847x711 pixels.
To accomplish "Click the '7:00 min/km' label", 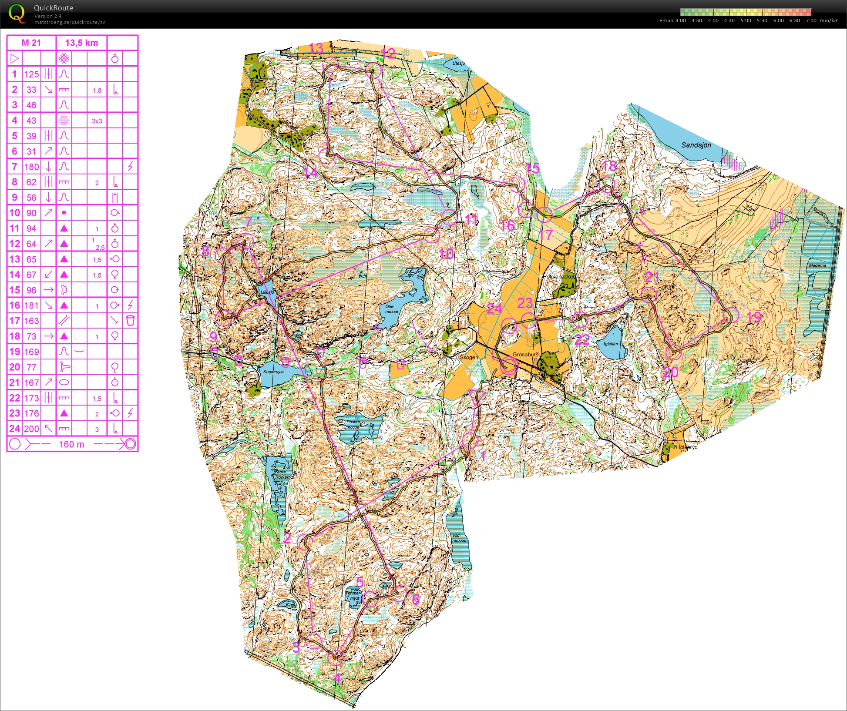I will click(822, 20).
